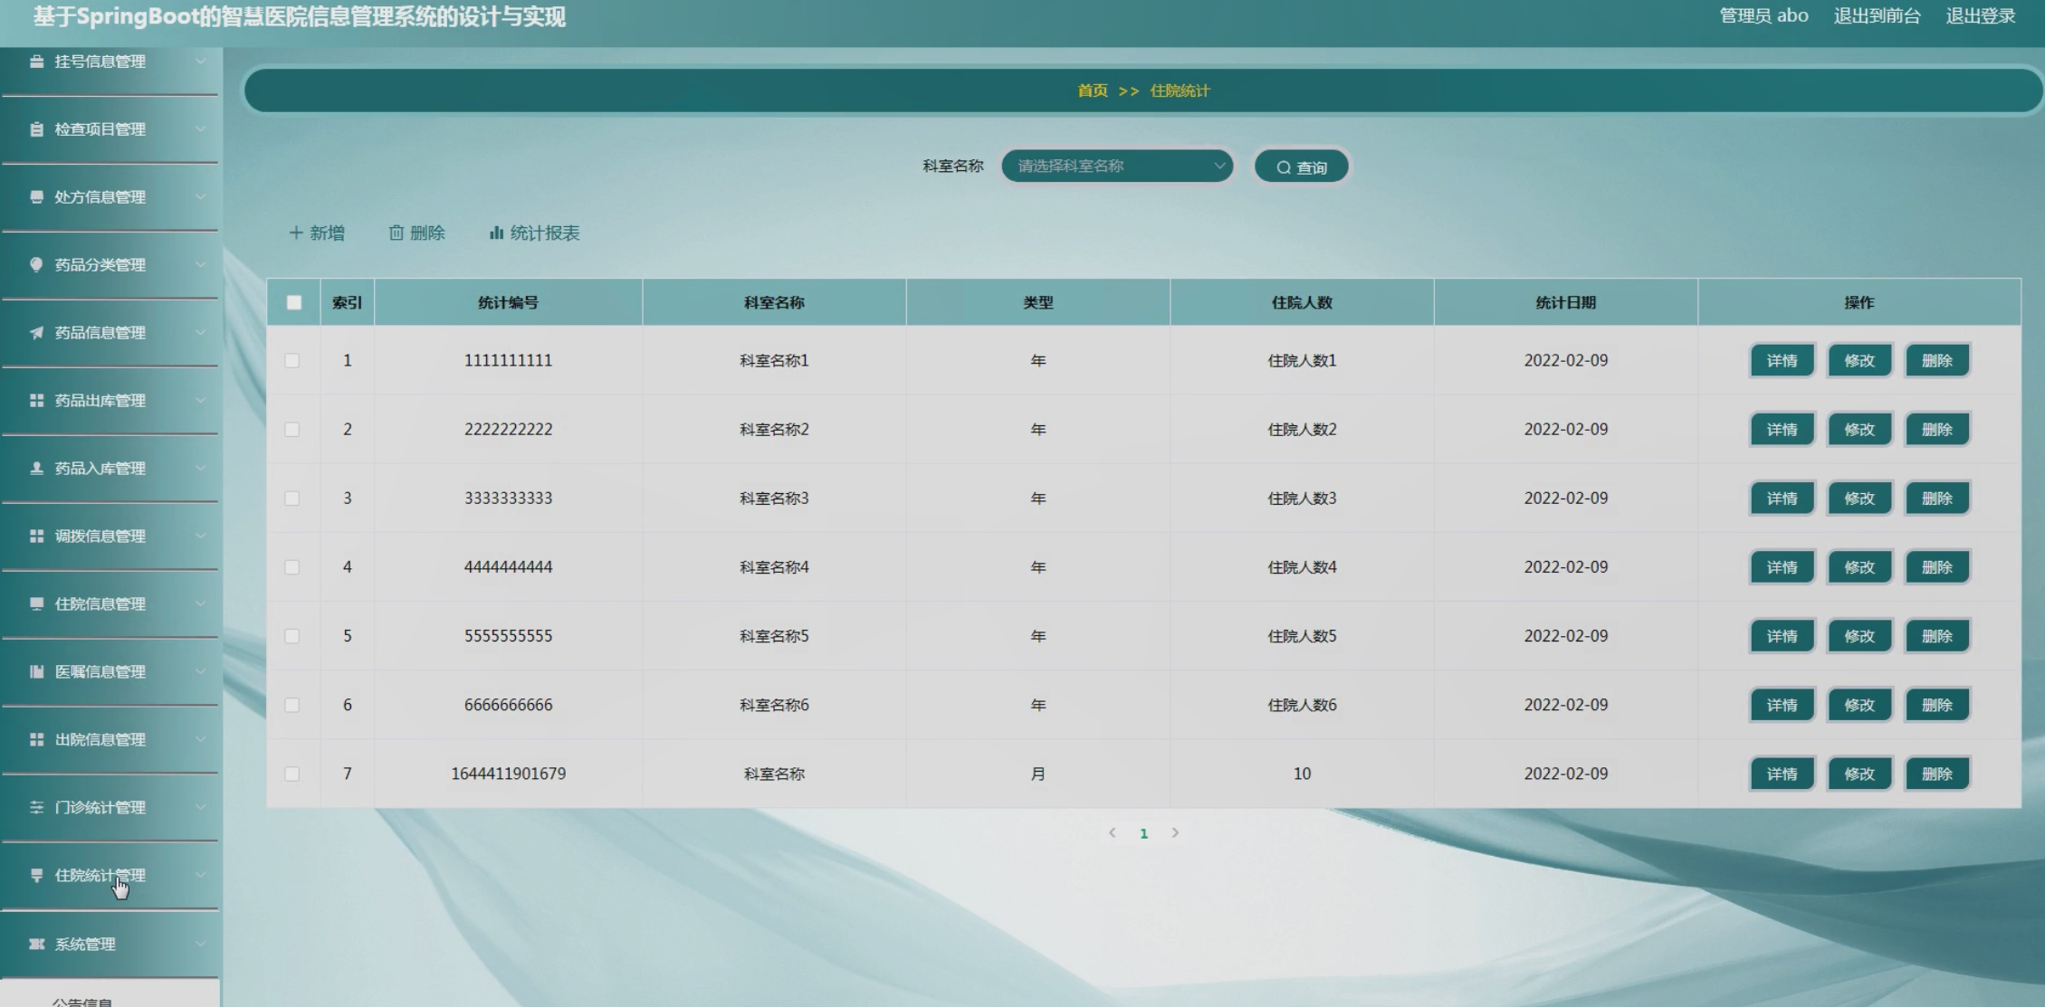Expand the 系统管理 menu chevron
The image size is (2045, 1007).
coord(201,944)
